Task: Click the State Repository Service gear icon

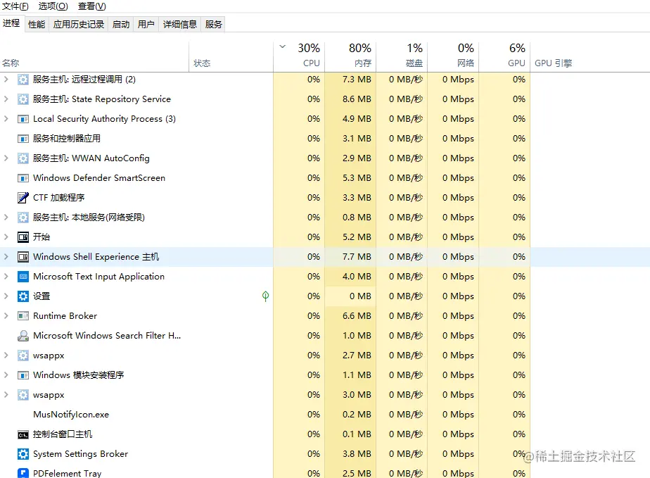Action: point(23,99)
